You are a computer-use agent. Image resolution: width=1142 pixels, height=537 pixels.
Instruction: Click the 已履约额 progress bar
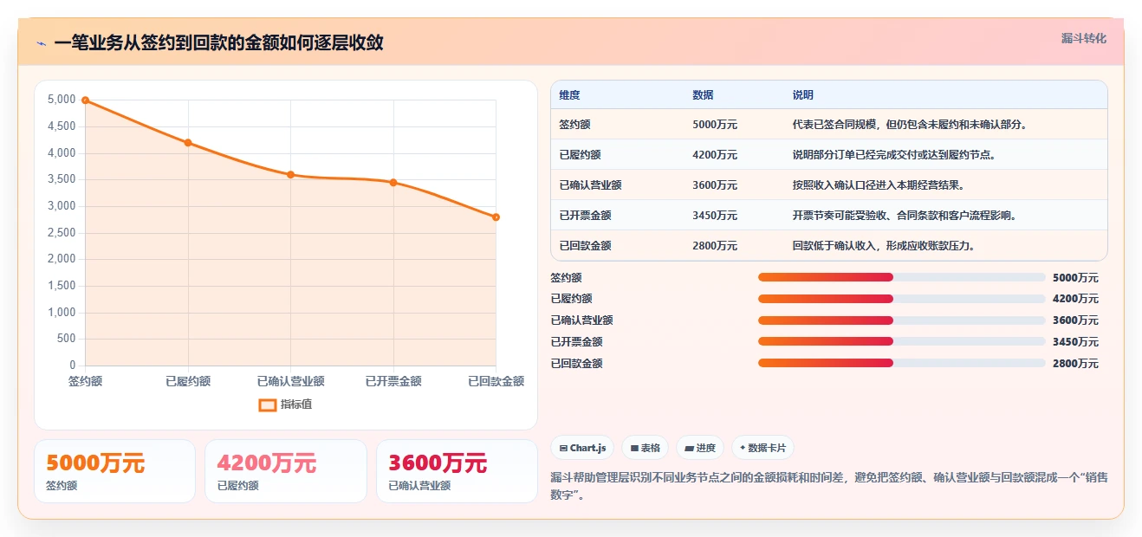pyautogui.click(x=901, y=299)
